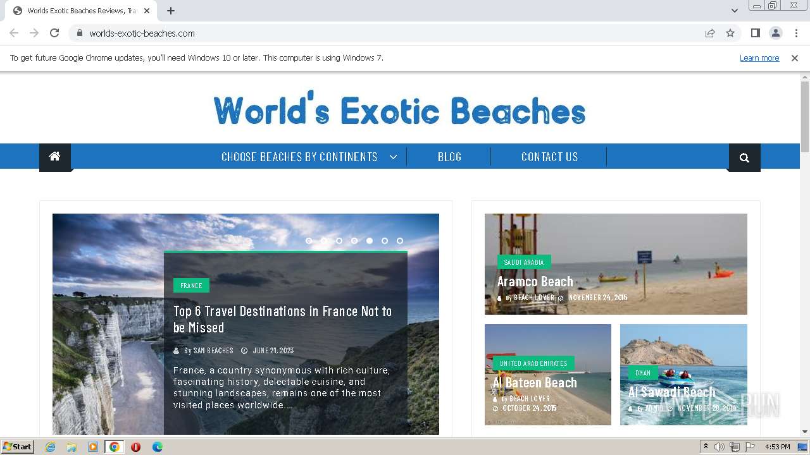Image resolution: width=810 pixels, height=455 pixels.
Task: Open the network tray icon
Action: 735,447
